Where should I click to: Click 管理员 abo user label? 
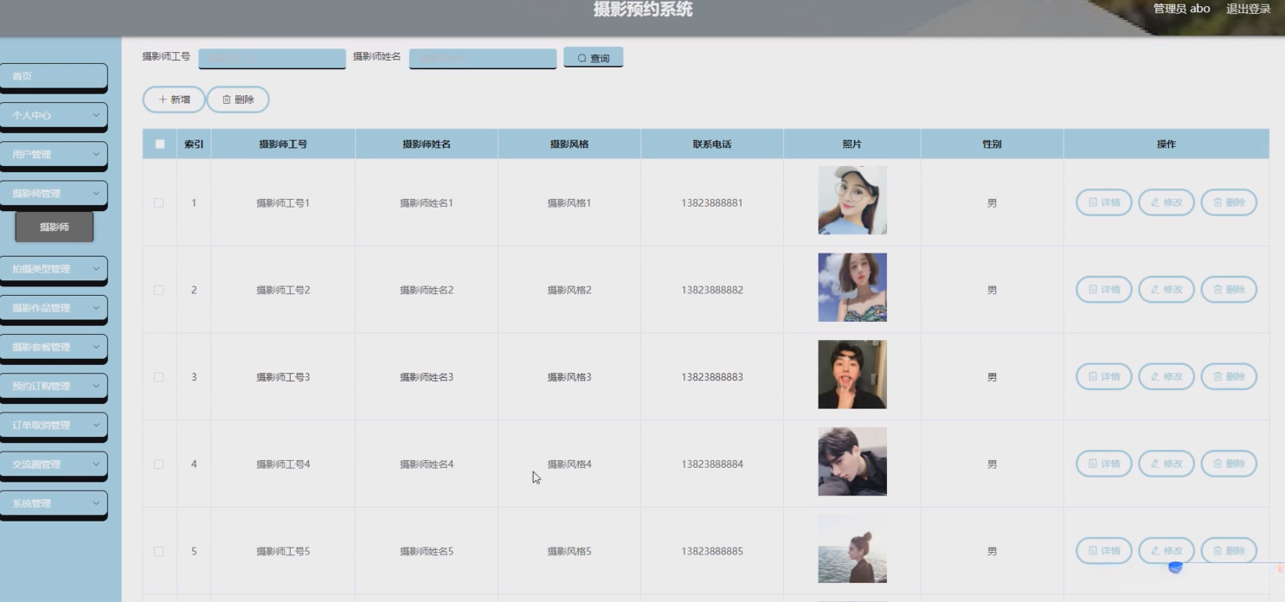click(1181, 9)
